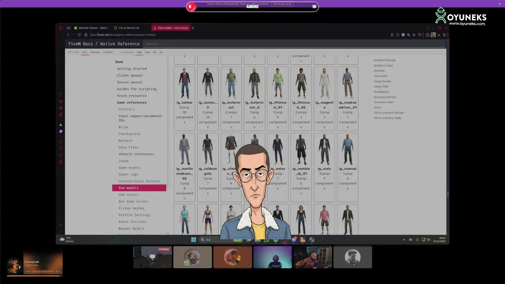Open Weapon models sidebar item
The width and height of the screenshot is (505, 284).
[131, 228]
